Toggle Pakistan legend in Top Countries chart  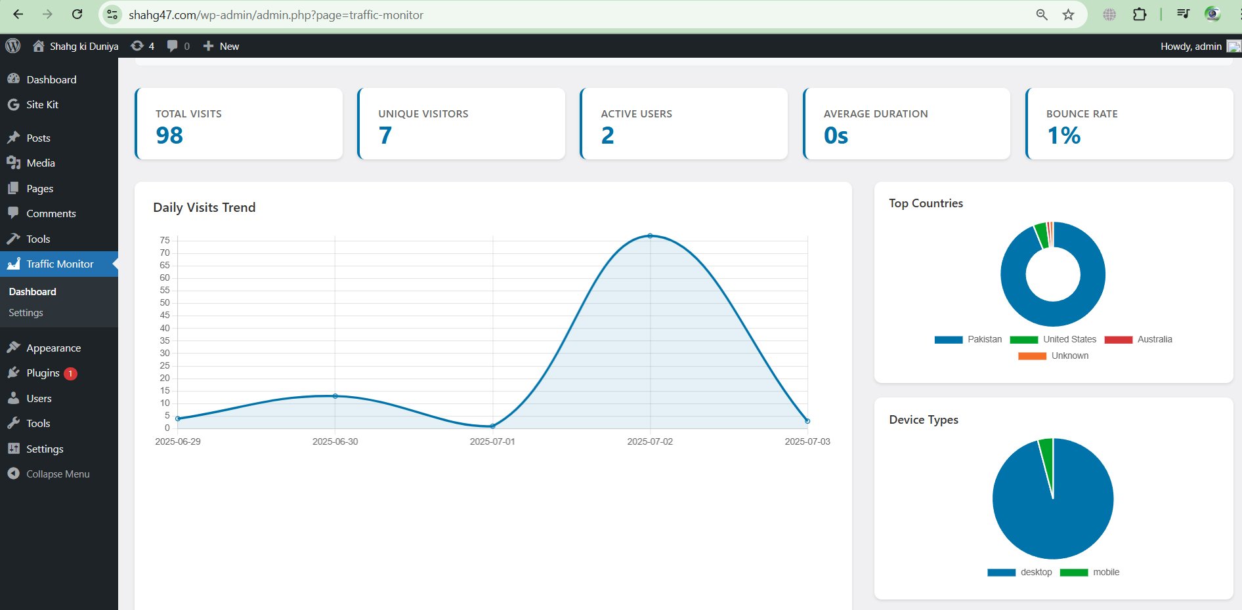(x=968, y=340)
